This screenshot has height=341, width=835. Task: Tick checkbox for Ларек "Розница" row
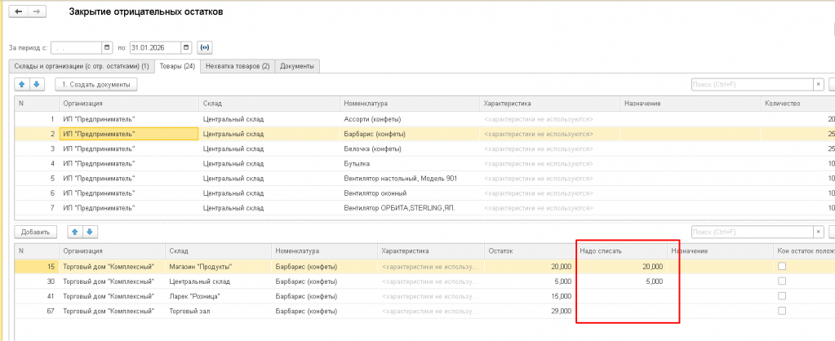tap(782, 296)
